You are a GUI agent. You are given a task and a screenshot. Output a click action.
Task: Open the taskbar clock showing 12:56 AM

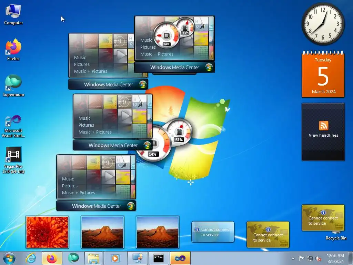[x=335, y=258]
